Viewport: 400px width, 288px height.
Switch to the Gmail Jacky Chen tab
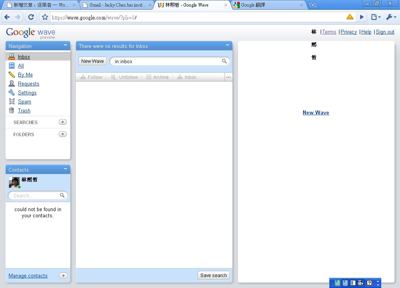117,5
